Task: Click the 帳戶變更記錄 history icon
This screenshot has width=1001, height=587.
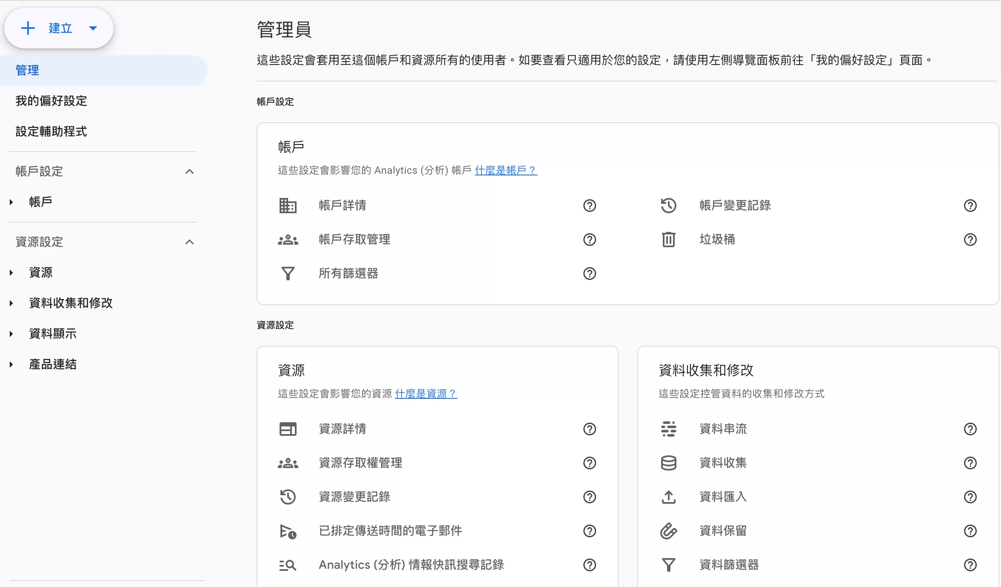Action: pos(668,206)
